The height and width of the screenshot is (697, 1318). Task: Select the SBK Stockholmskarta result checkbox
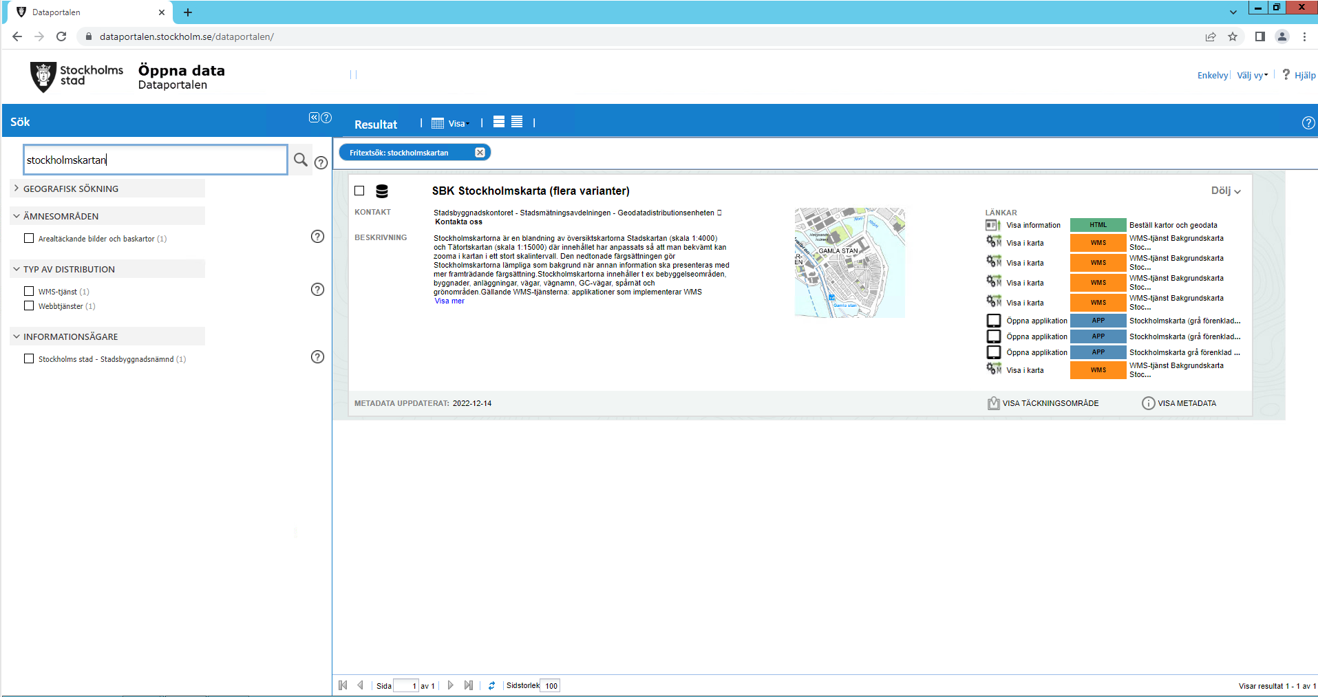tap(359, 191)
